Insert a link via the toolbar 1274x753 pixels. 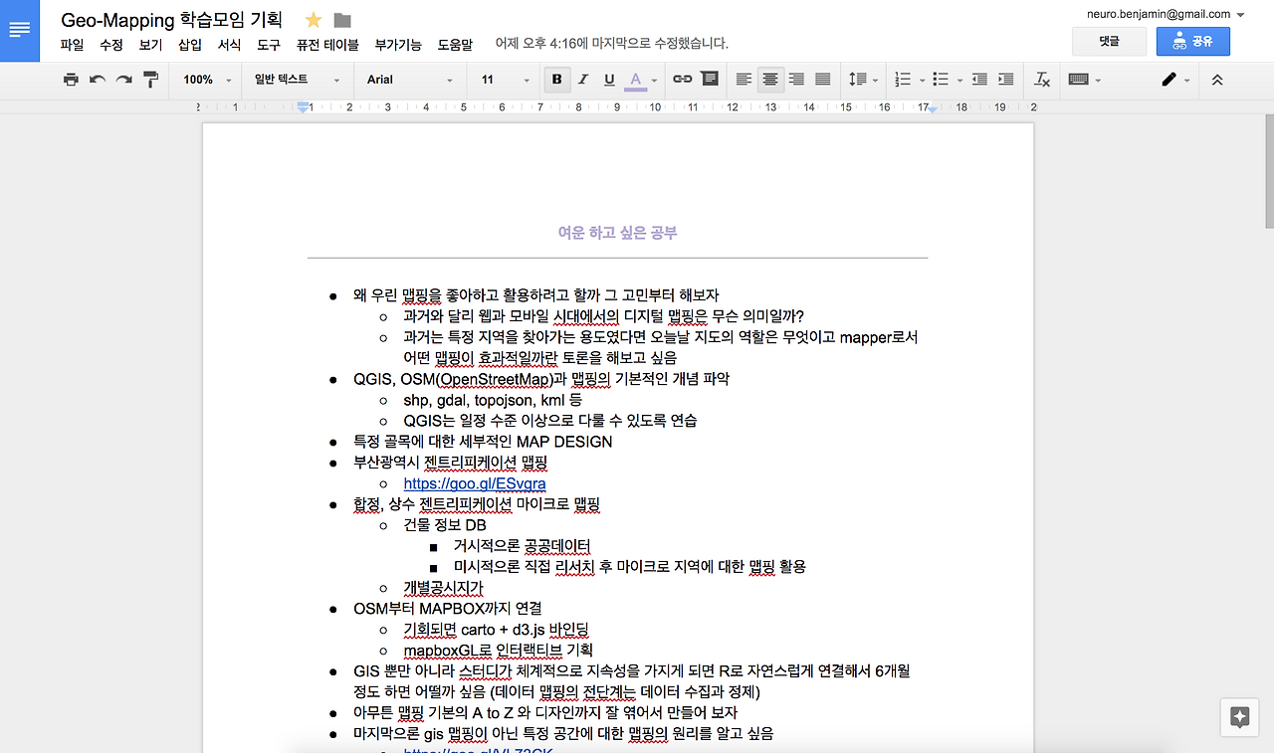click(685, 79)
